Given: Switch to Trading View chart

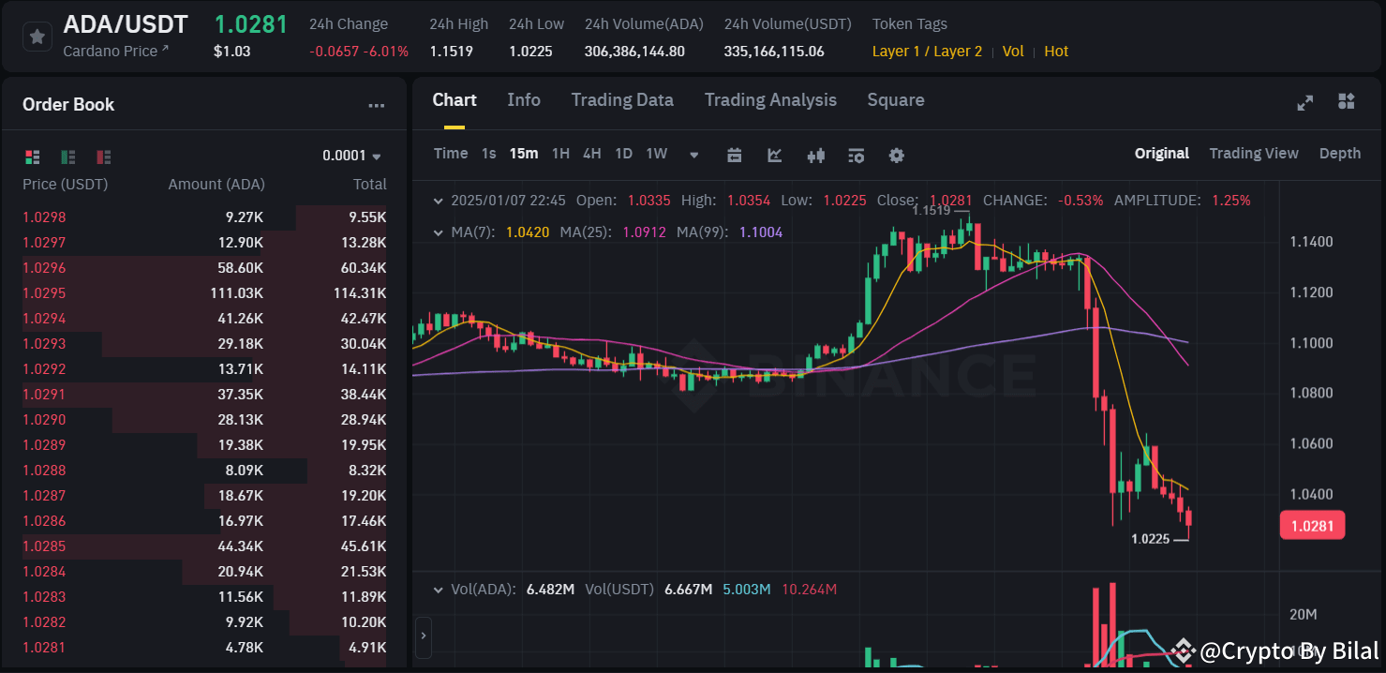Looking at the screenshot, I should click(x=1254, y=154).
